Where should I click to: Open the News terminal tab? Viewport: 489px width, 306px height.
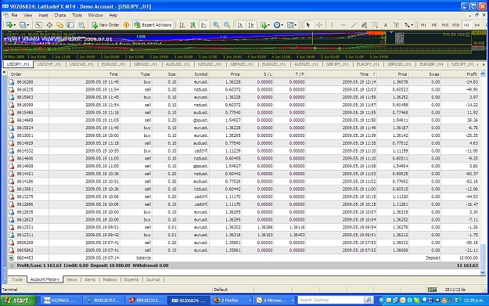tap(72, 279)
